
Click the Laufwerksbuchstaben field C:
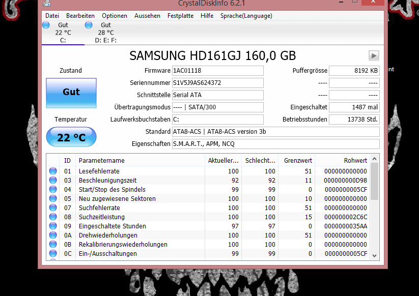coord(217,120)
